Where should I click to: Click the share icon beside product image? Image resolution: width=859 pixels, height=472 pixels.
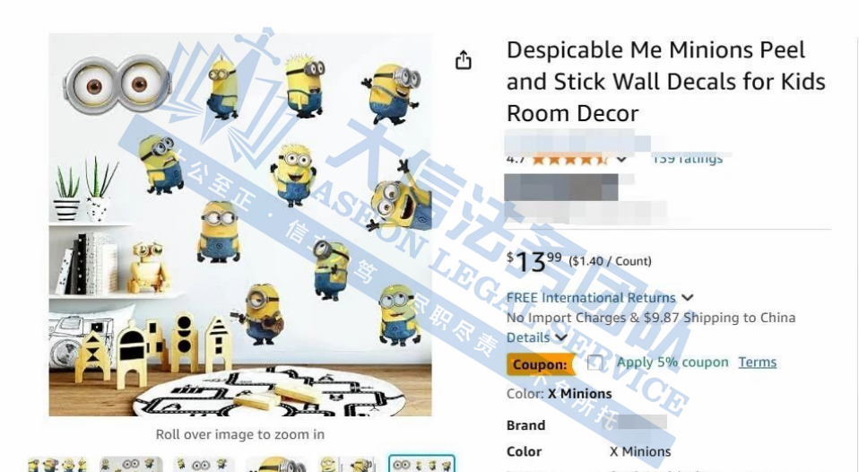pyautogui.click(x=464, y=60)
